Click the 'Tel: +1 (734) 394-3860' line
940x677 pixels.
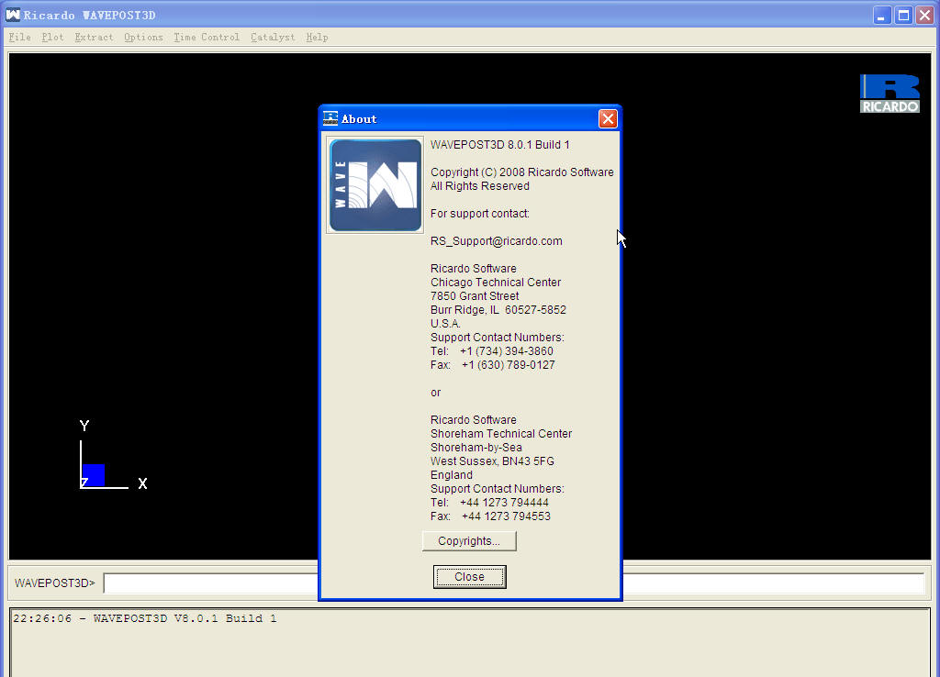[x=492, y=351]
